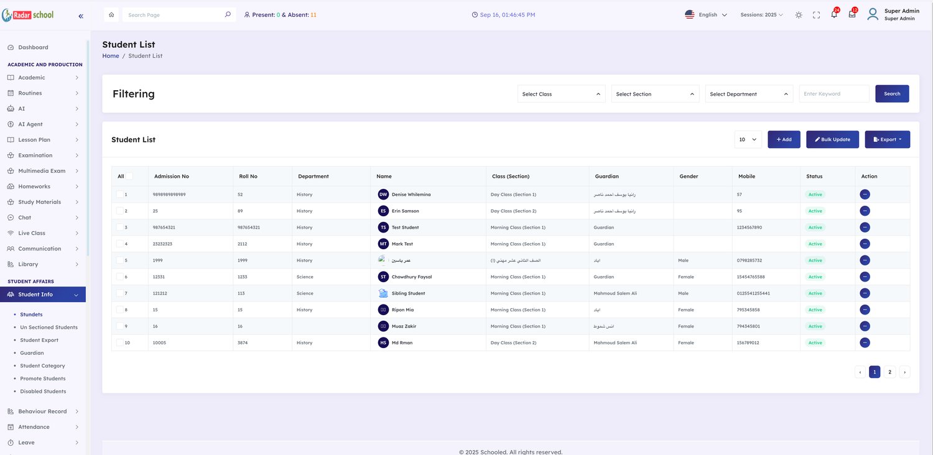The width and height of the screenshot is (933, 455).
Task: Expand the Examination sidebar menu
Action: (x=43, y=155)
